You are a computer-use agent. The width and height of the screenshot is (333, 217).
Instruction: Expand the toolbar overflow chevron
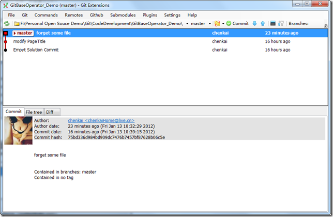326,26
